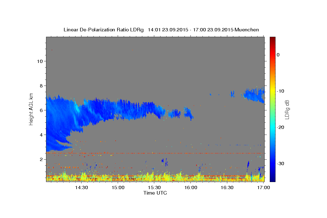Click the colorbar value 0
This screenshot has width=327, height=218.
click(x=278, y=55)
